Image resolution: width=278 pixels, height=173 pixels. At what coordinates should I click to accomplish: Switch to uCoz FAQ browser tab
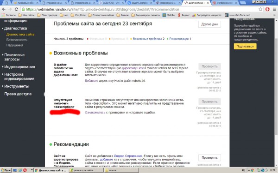[x=111, y=3]
